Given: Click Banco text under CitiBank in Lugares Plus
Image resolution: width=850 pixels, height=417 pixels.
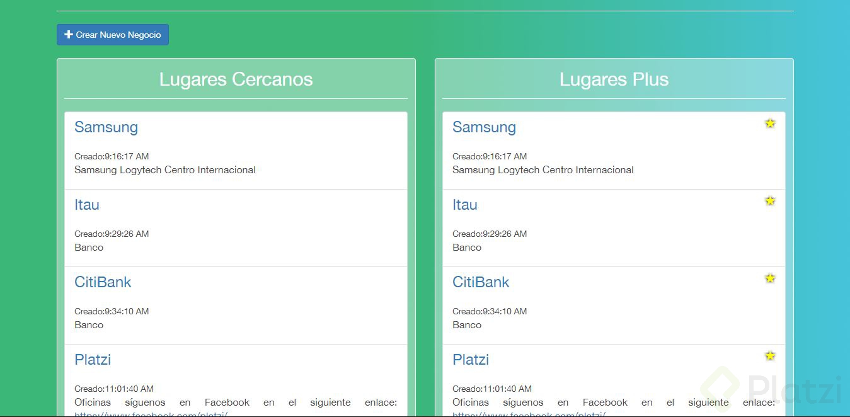Looking at the screenshot, I should click(x=467, y=325).
